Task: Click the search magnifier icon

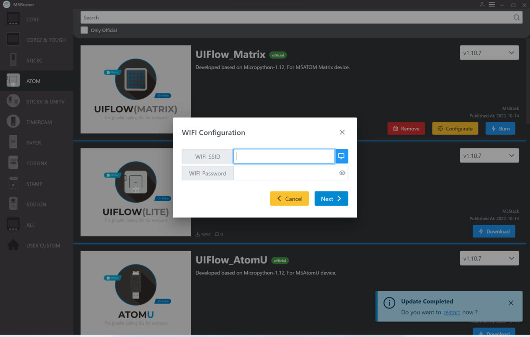Action: [x=517, y=18]
